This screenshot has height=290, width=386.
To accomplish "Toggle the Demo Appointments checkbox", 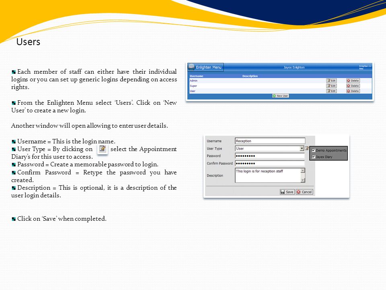I will tap(313, 150).
